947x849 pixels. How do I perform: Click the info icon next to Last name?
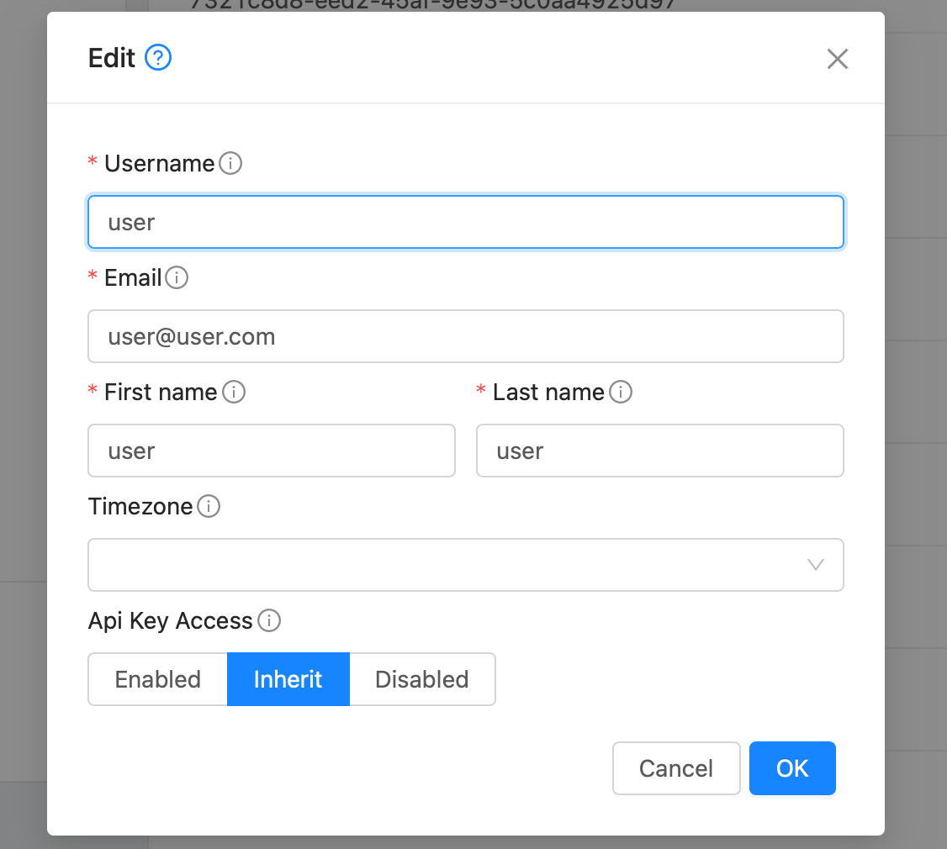click(x=620, y=392)
